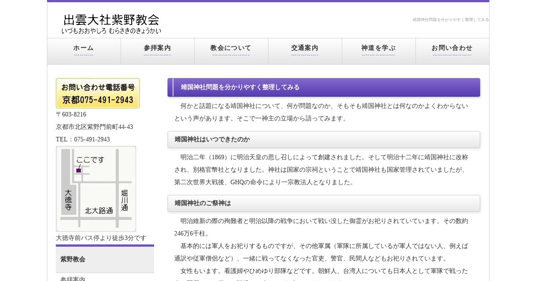Open the 参拝案内 navigation menu item
Image resolution: width=536 pixels, height=281 pixels.
pyautogui.click(x=157, y=51)
